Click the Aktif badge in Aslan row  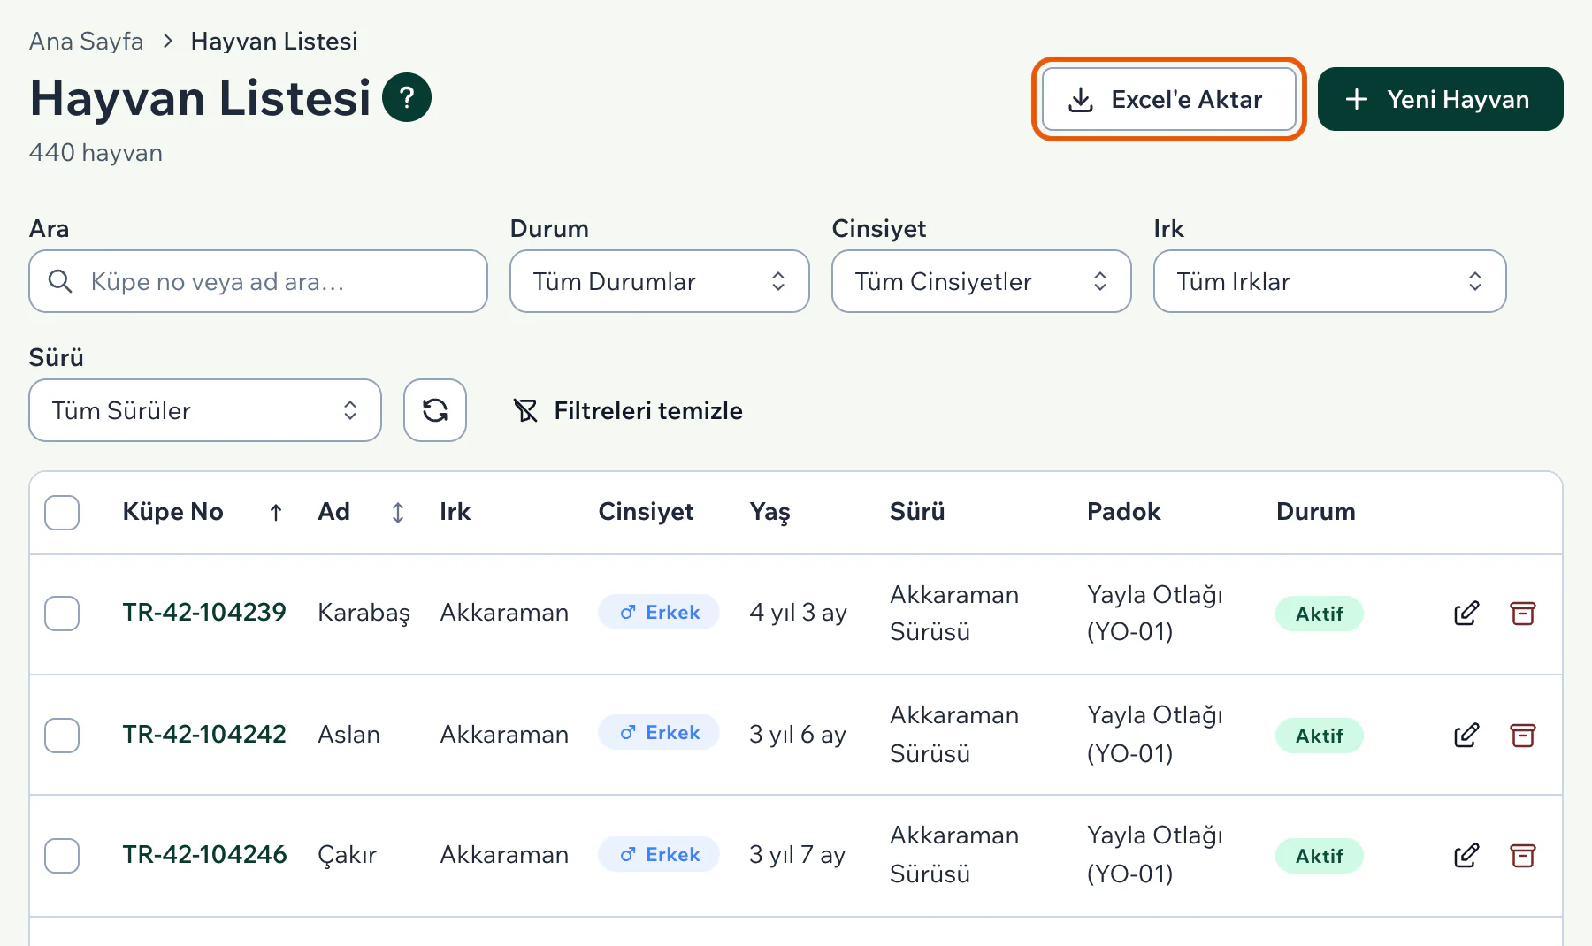(1320, 736)
